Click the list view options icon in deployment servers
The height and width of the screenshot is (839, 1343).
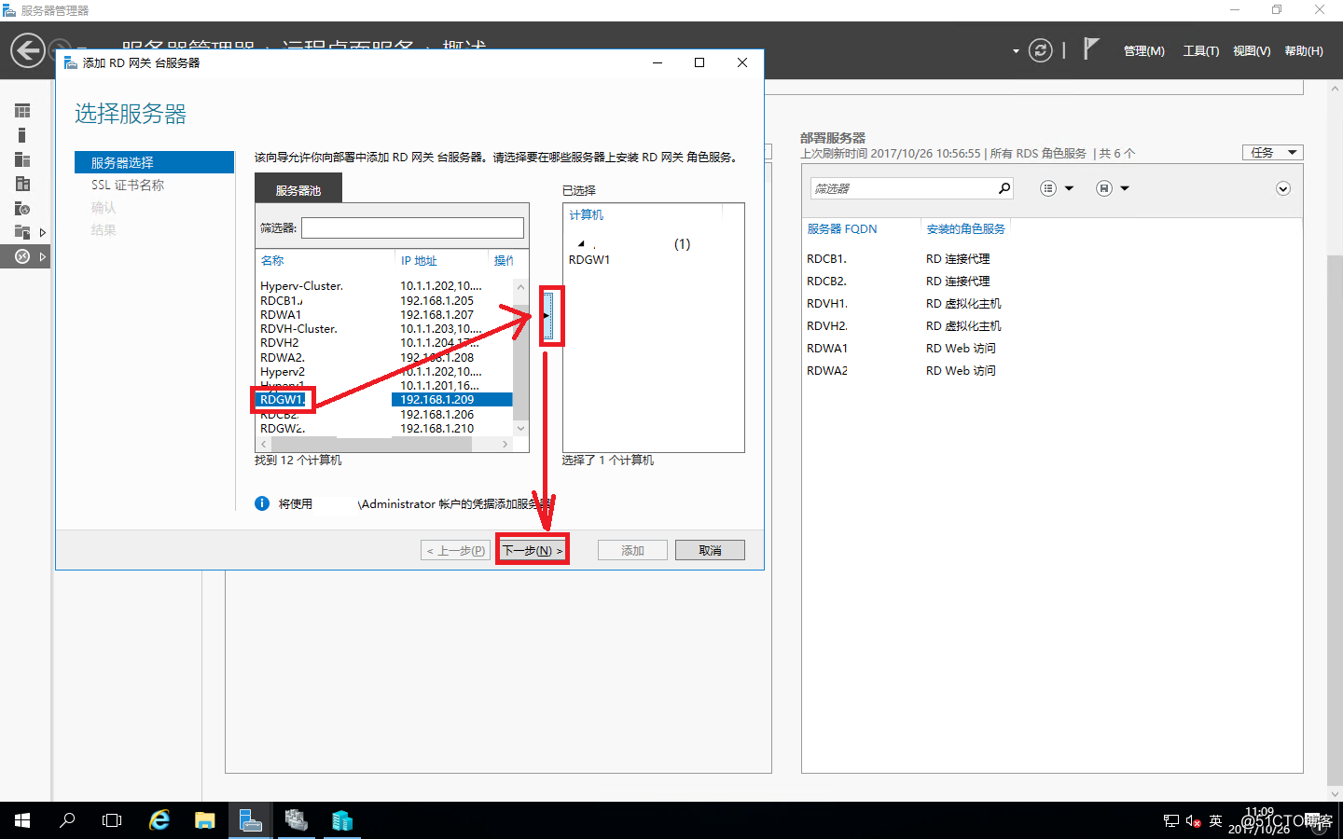click(1048, 188)
